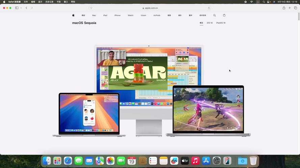Image resolution: width=300 pixels, height=168 pixels.
Task: Open the Wi-Fi status menu
Action: tap(252, 2)
